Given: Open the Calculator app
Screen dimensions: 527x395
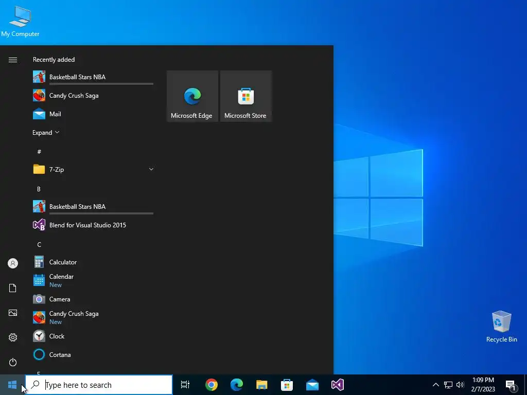Looking at the screenshot, I should click(x=93, y=262).
